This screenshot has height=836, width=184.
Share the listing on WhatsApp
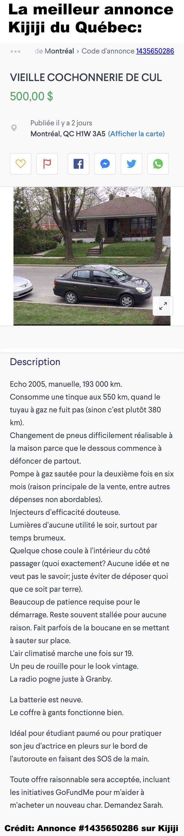click(158, 164)
